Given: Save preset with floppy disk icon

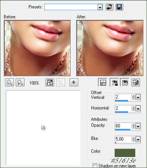Looking at the screenshot, I should [x=119, y=7].
